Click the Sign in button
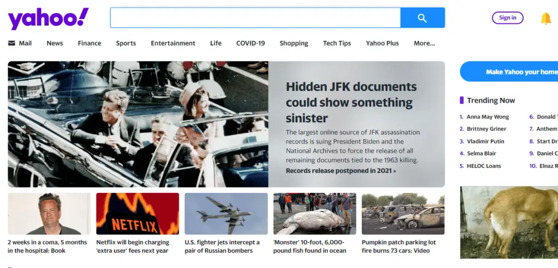Viewport: 558px width, 268px height. (x=507, y=18)
